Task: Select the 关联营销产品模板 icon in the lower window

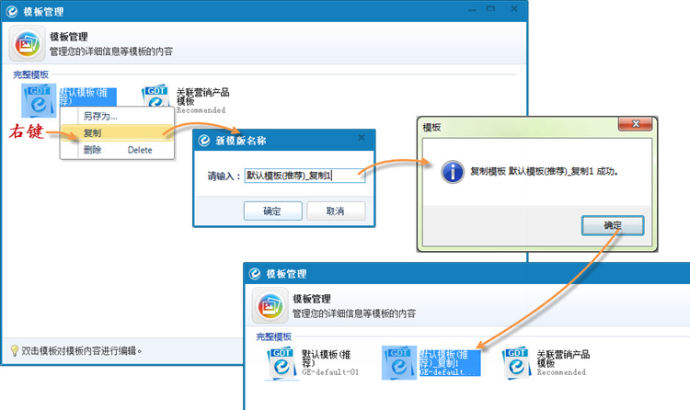Action: tap(518, 363)
